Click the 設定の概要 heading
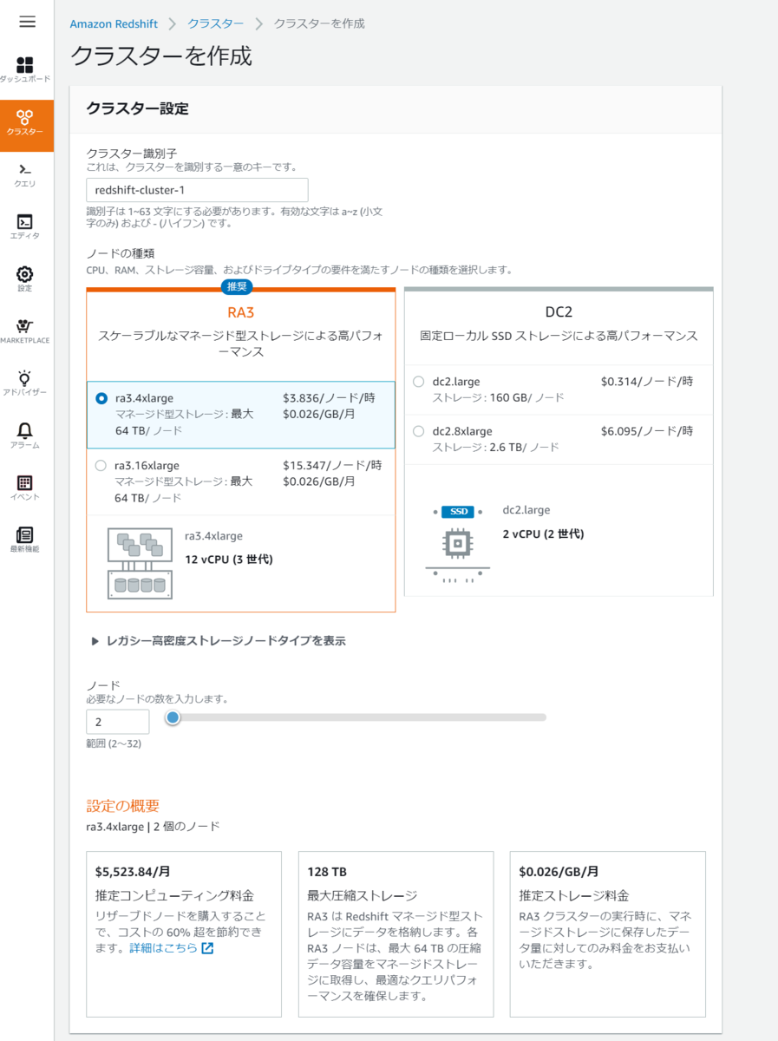The image size is (778, 1041). 123,806
